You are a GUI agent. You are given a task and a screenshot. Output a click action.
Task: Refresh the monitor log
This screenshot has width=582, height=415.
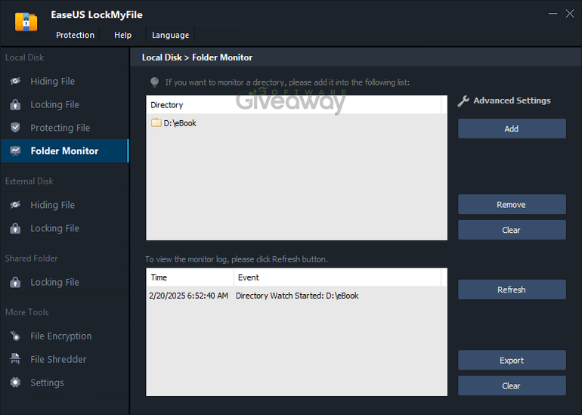click(x=512, y=290)
